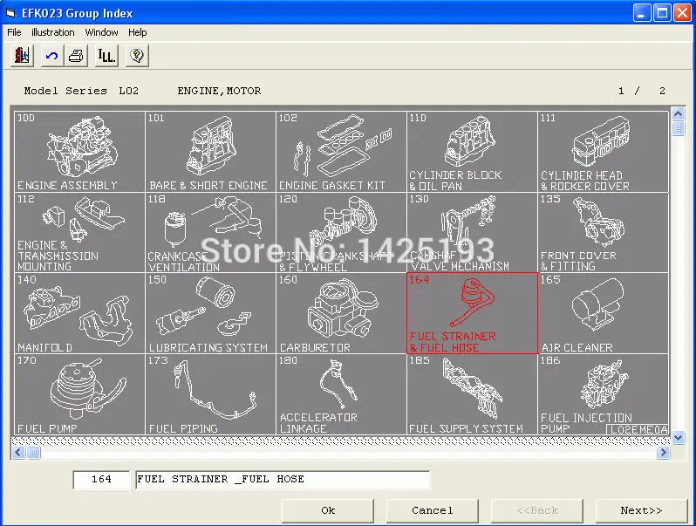Click the Cancel button
The height and width of the screenshot is (526, 696).
(x=433, y=510)
